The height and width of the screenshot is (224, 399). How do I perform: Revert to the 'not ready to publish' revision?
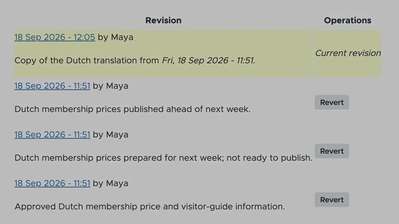click(x=332, y=151)
